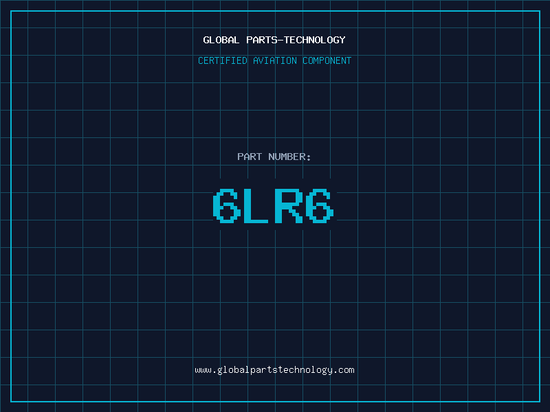Click the word GLOBAL in the title
Screen dimensions: 550x412
point(221,40)
